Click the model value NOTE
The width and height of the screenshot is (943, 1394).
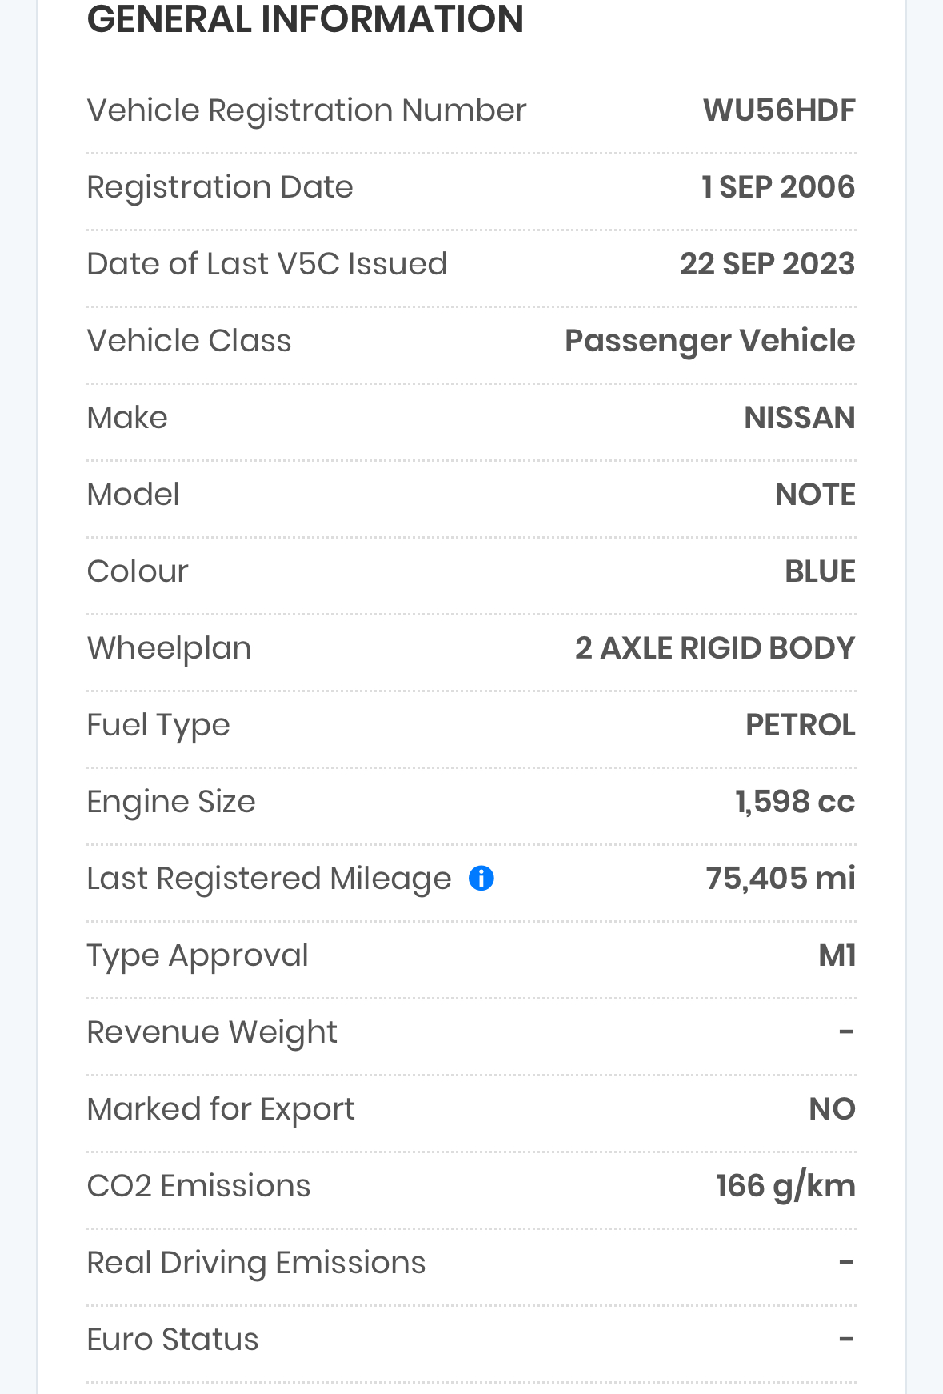tap(815, 495)
